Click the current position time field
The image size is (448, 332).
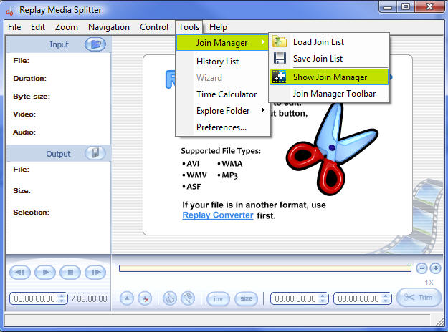(38, 298)
